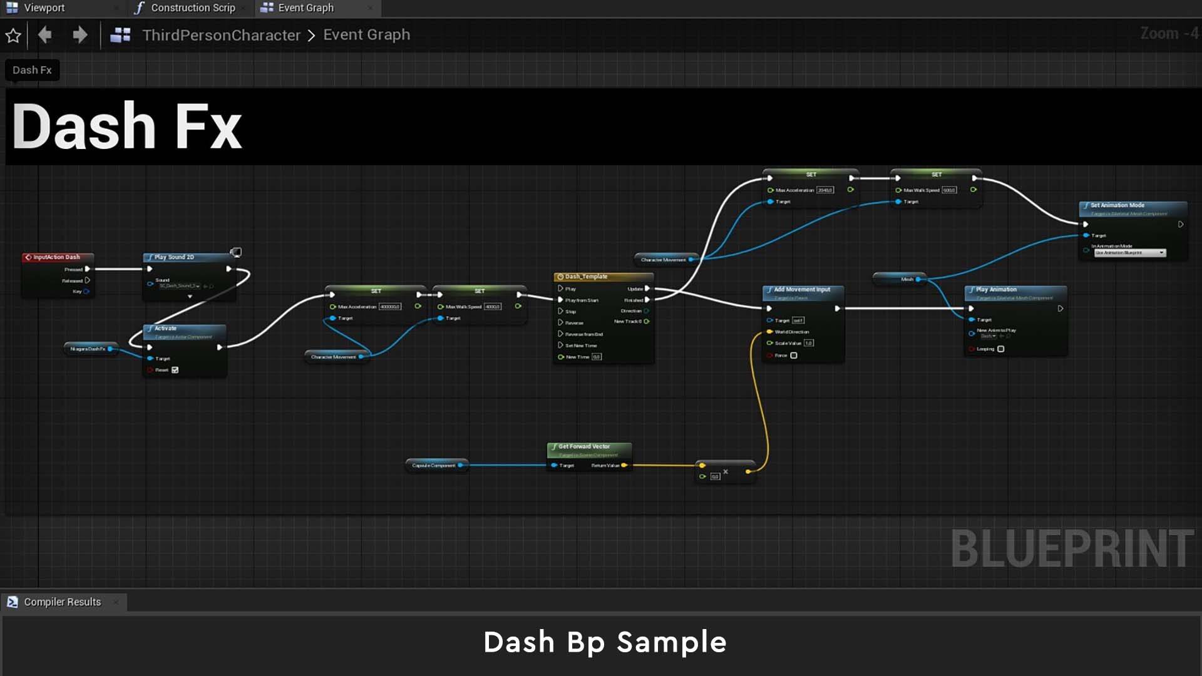Switch to the Construction Script tab
Viewport: 1202px width, 676px height.
click(192, 8)
